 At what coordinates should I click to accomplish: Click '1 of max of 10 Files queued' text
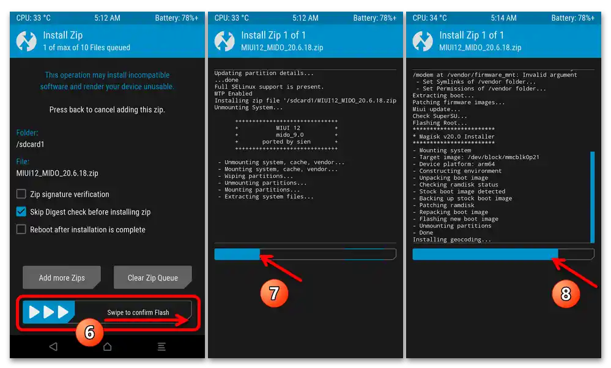86,48
